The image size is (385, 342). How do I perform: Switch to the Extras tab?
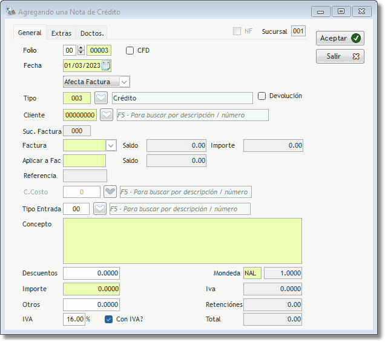coord(61,33)
